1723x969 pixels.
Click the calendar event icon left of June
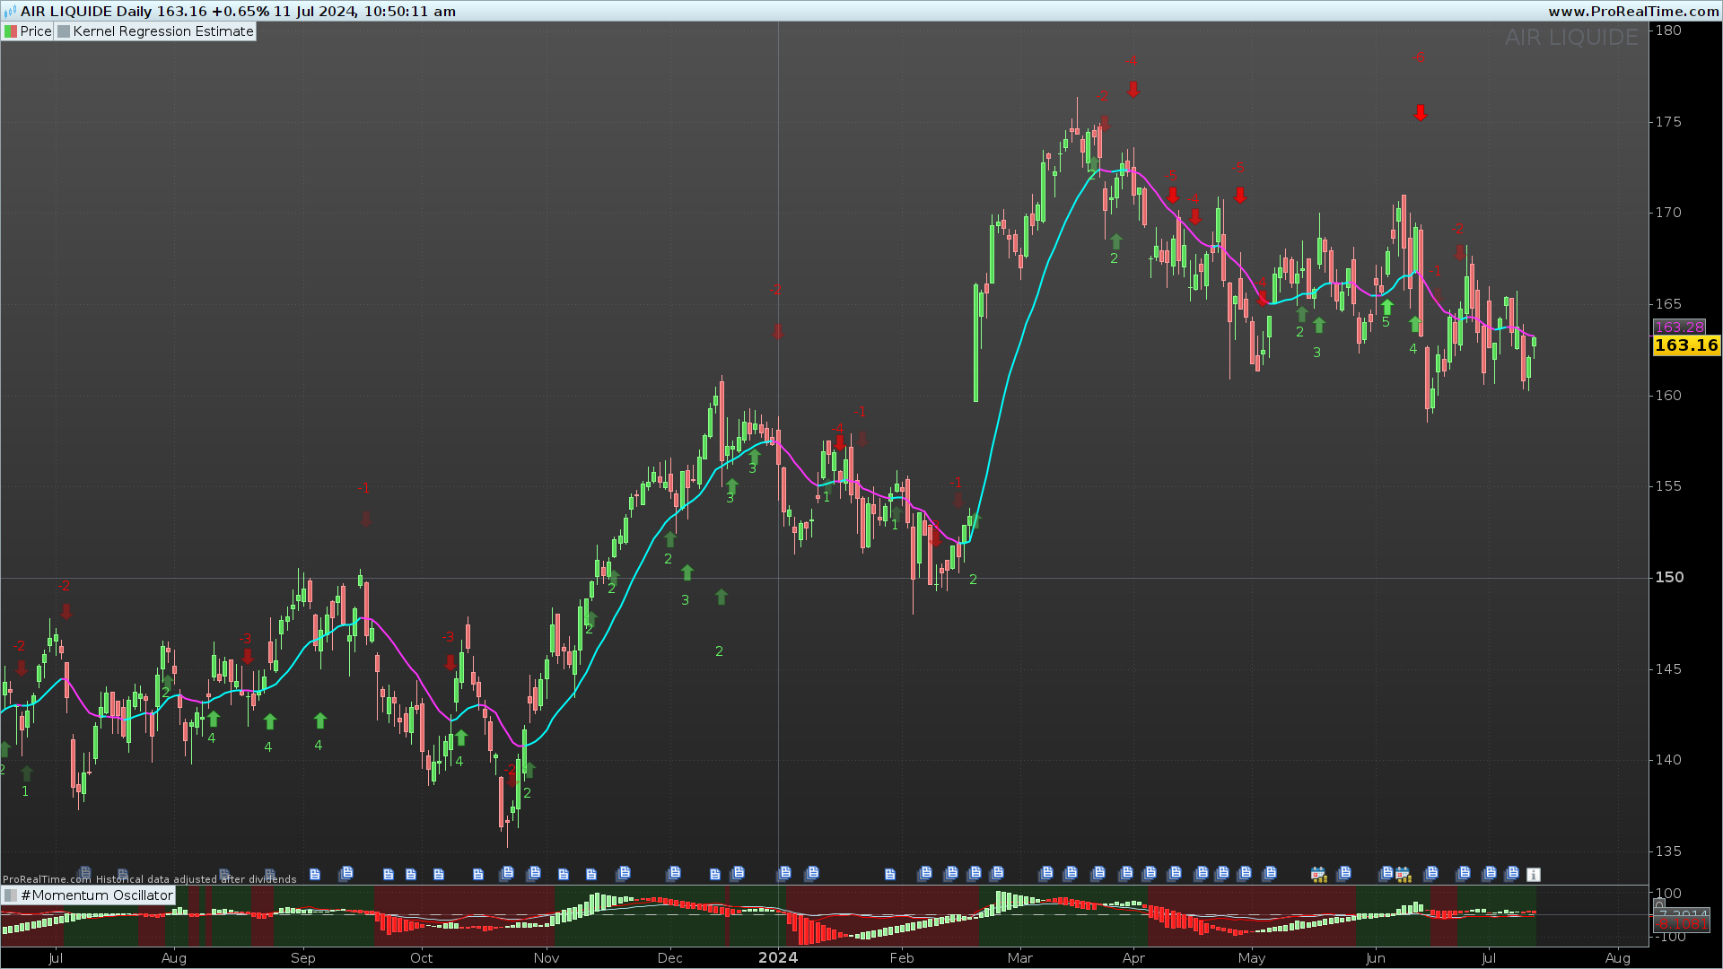tap(1318, 874)
